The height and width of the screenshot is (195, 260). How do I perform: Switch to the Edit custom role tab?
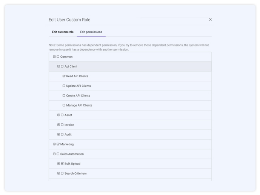pyautogui.click(x=63, y=32)
